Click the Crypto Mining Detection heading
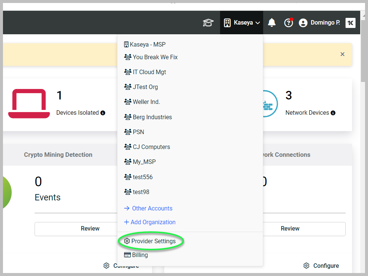 (58, 155)
